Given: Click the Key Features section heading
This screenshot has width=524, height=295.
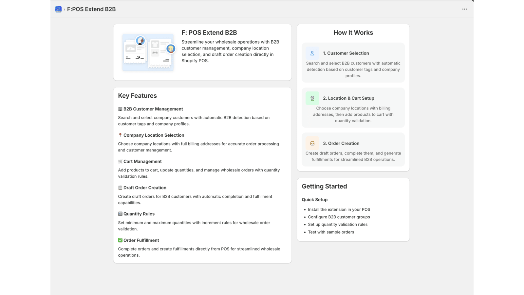Looking at the screenshot, I should pos(137,96).
